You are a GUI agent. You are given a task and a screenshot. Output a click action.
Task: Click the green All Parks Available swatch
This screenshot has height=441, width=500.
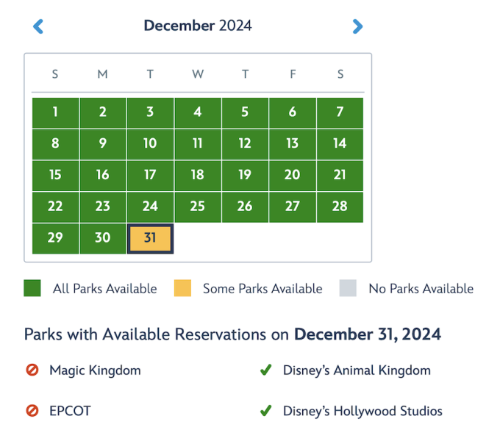tap(32, 288)
